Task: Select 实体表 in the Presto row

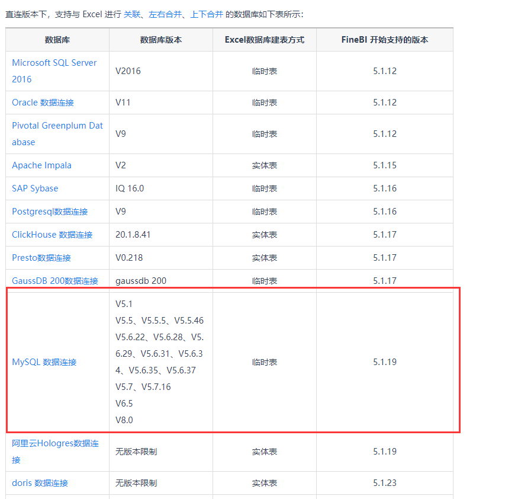Action: 265,258
